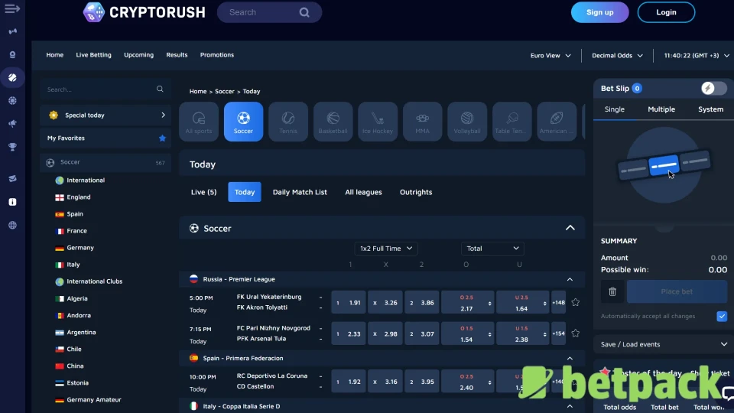Viewport: 734px width, 413px height.
Task: Pick away odds 3.95 for CD Castellon
Action: (421, 382)
